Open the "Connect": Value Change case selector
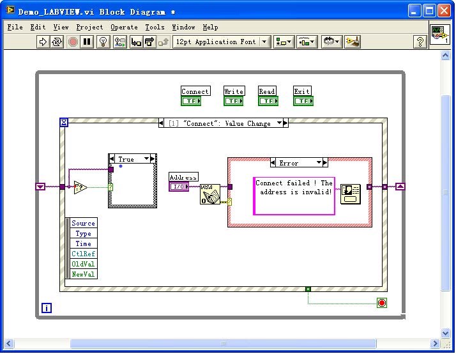The image size is (456, 354). click(x=224, y=123)
